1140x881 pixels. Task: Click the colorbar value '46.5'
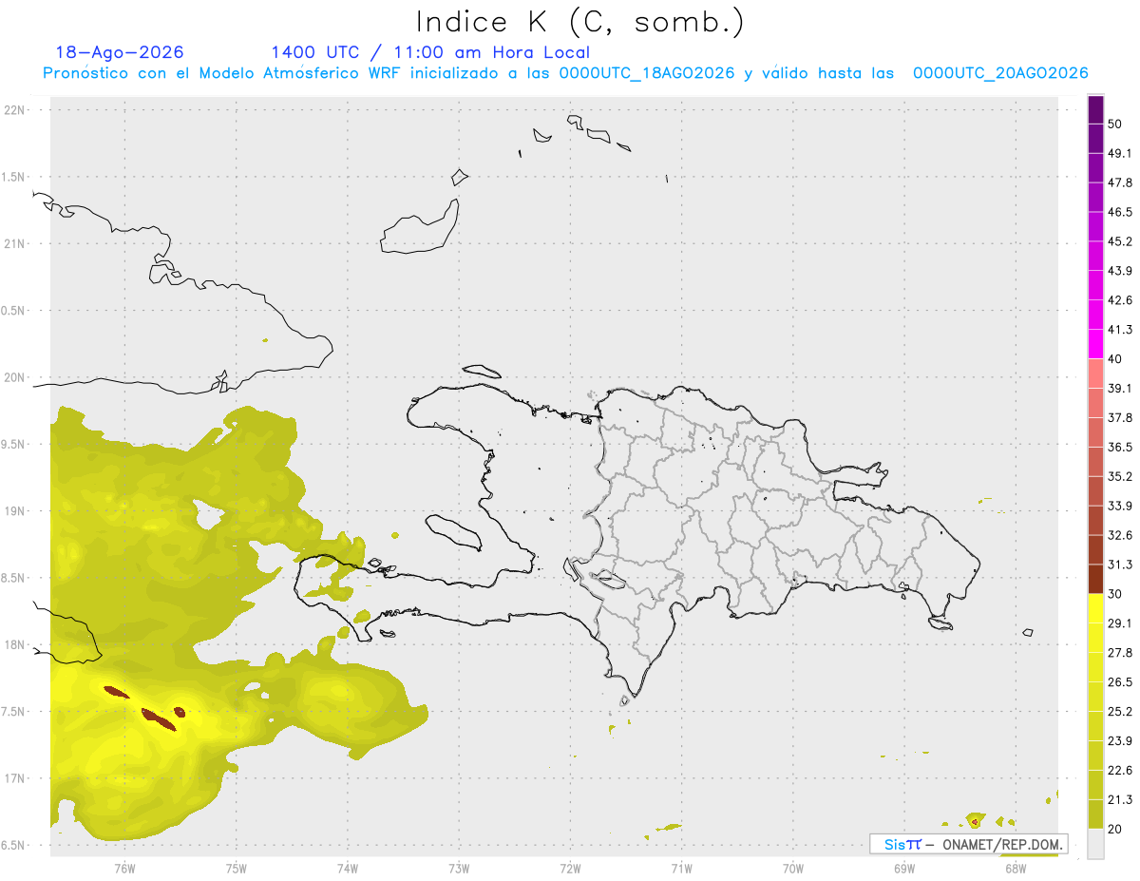coord(1120,213)
